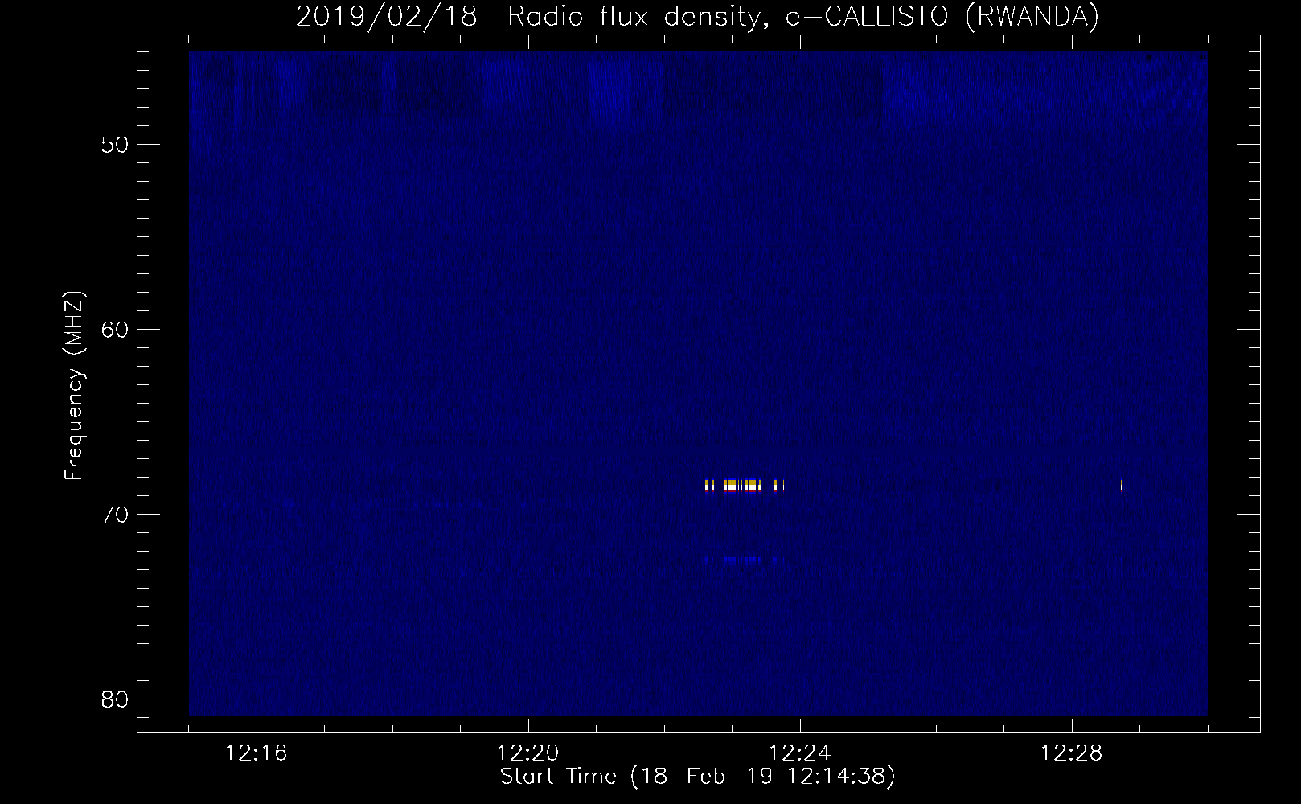This screenshot has width=1301, height=804.
Task: Click the 12:28 time tick label
Action: (1072, 753)
